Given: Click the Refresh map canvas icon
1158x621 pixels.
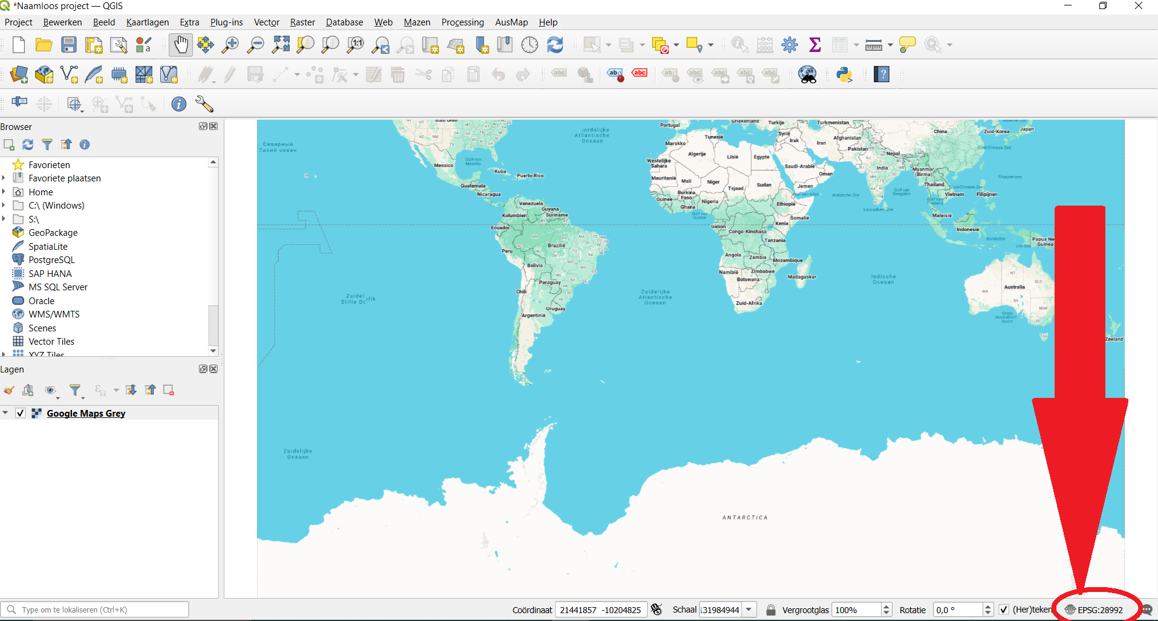Looking at the screenshot, I should click(x=555, y=45).
